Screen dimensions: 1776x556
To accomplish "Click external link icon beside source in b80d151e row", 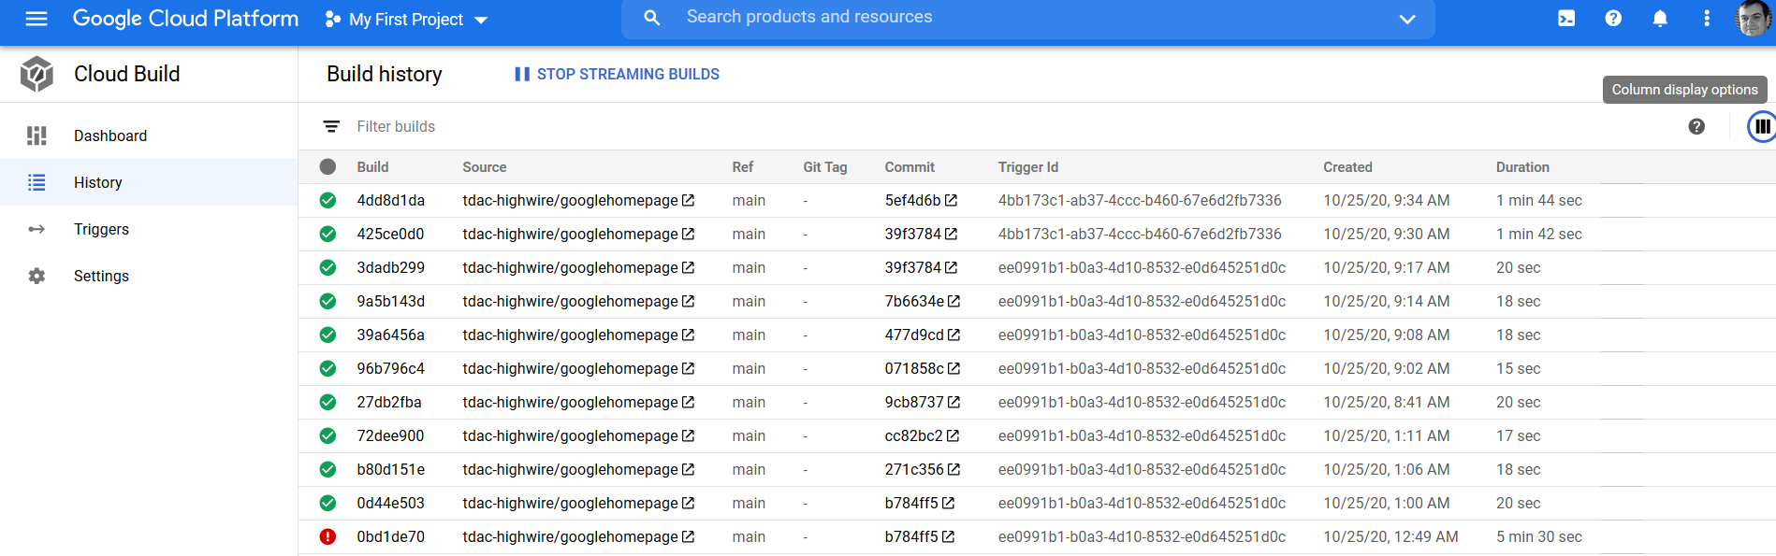I will pyautogui.click(x=688, y=469).
